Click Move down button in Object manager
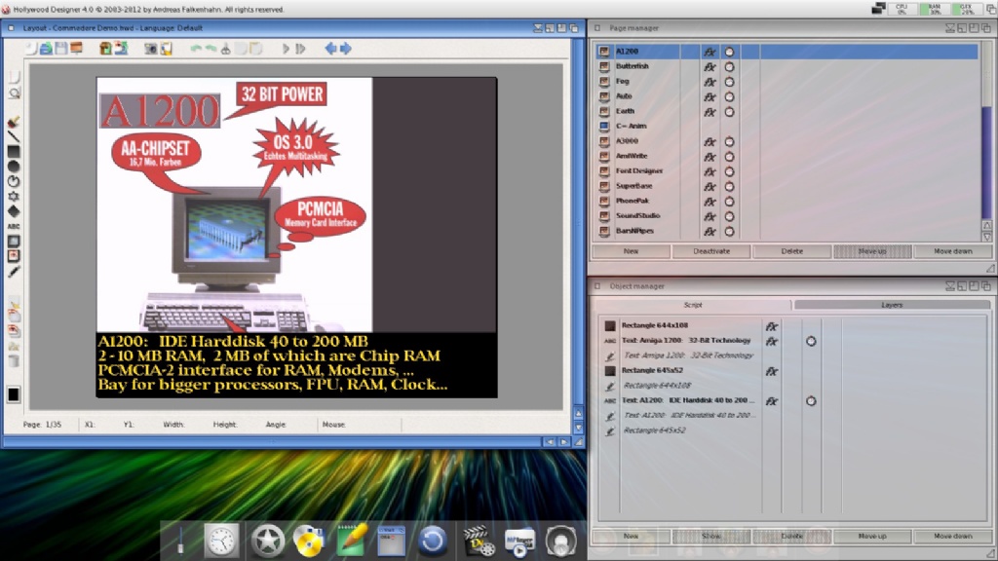 [952, 537]
